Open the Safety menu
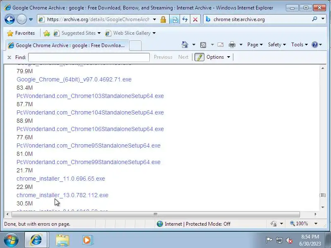331x248 pixels. [277, 45]
